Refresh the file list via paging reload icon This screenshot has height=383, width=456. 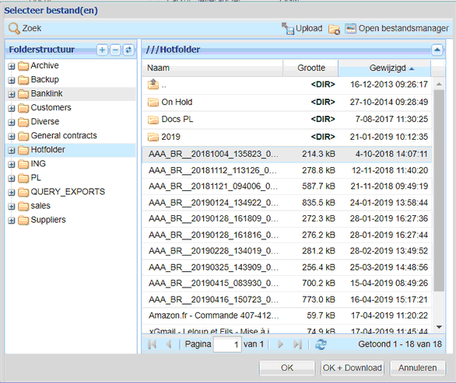pyautogui.click(x=321, y=344)
